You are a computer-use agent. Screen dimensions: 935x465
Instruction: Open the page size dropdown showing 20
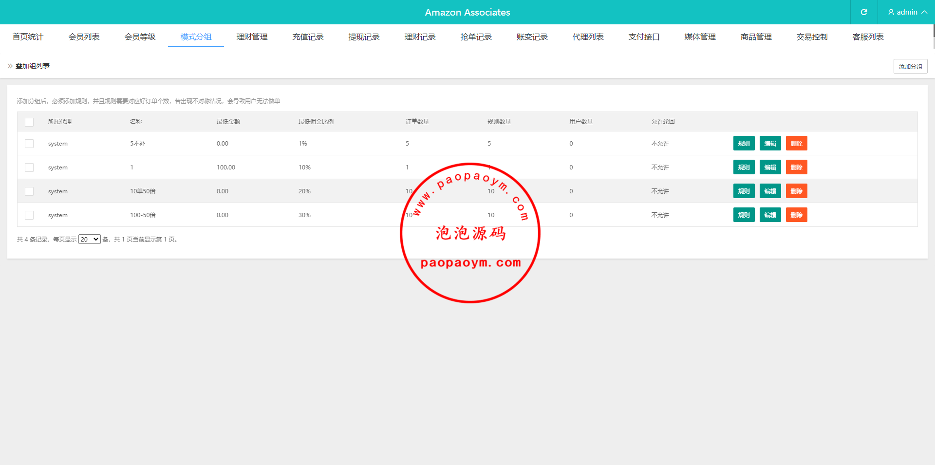click(x=89, y=239)
